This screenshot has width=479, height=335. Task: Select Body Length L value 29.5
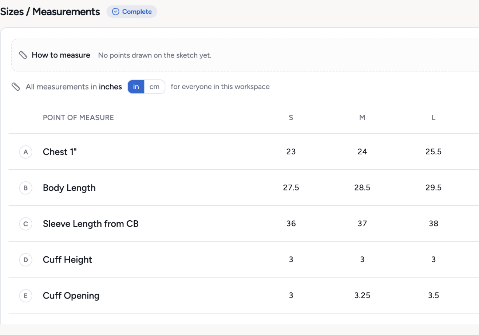(x=434, y=188)
